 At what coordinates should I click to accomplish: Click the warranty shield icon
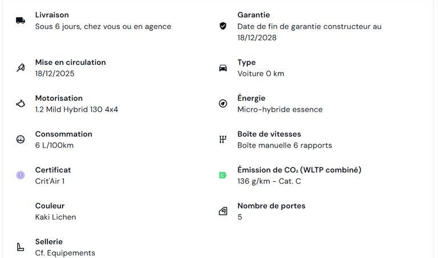223,26
